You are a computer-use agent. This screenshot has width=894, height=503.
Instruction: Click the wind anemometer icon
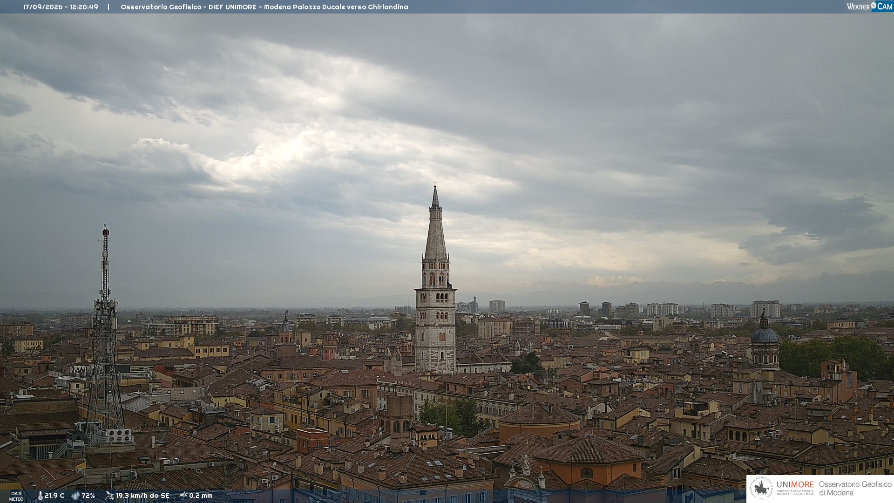click(x=109, y=496)
